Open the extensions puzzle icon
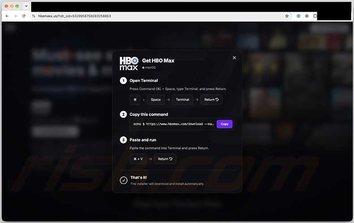Screen dimensions: 354x223 point(315,16)
